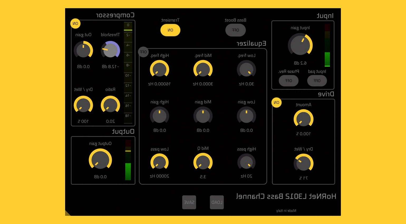This screenshot has height=224, width=406.
Task: Select the Low freq. knob
Action: pyautogui.click(x=246, y=69)
